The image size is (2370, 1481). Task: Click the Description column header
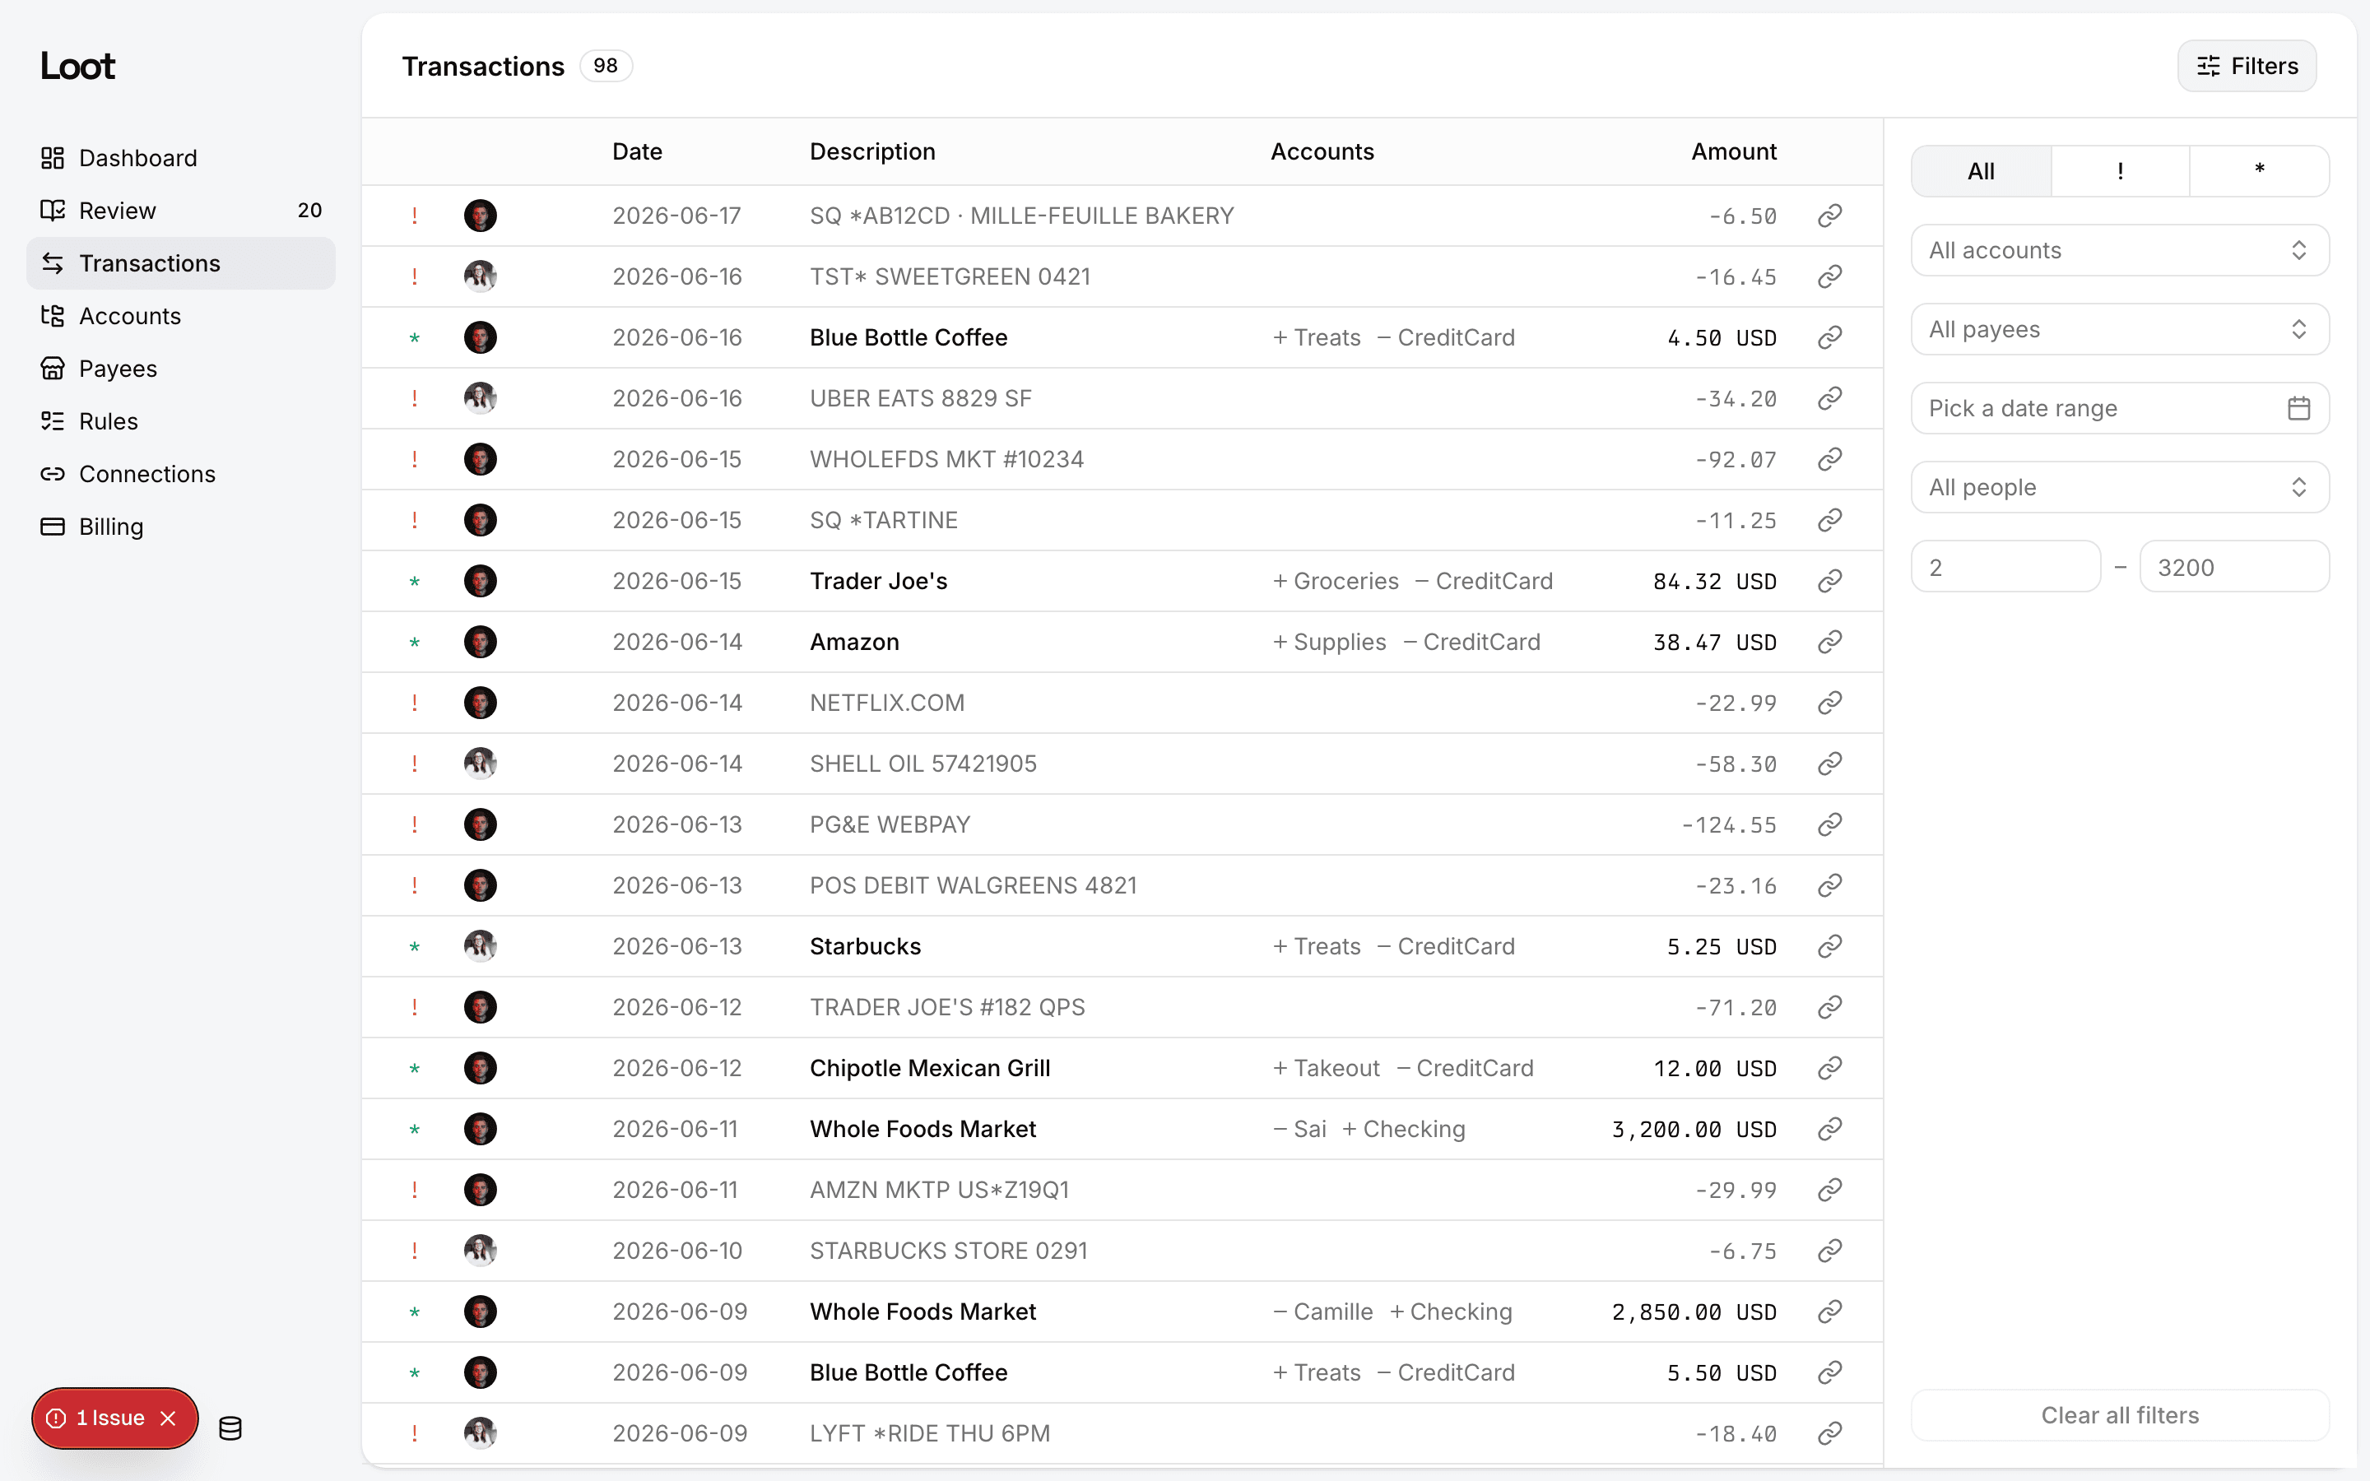click(871, 152)
